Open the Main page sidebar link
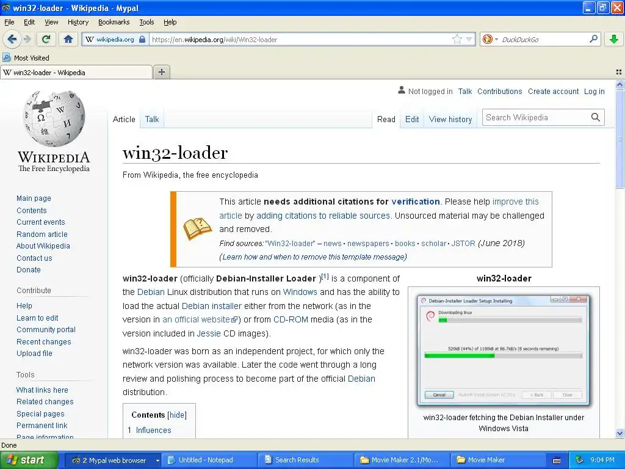 (34, 198)
